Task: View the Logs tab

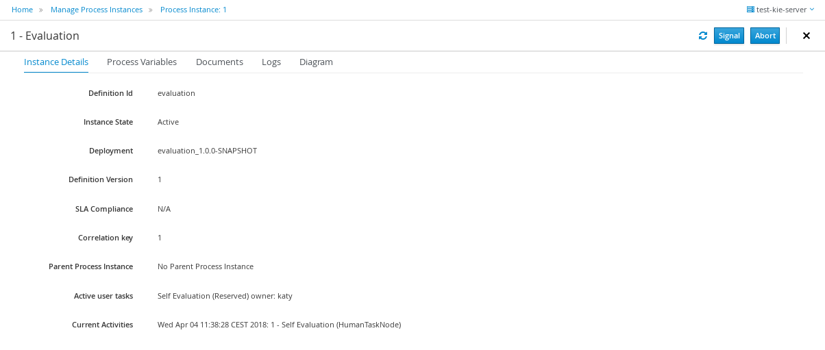Action: tap(271, 62)
